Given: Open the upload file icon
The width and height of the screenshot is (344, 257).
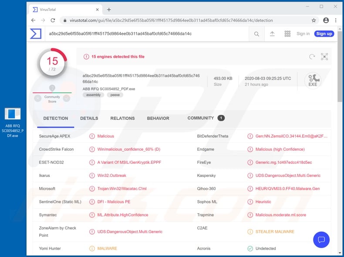Looking at the screenshot, I should pos(272,34).
